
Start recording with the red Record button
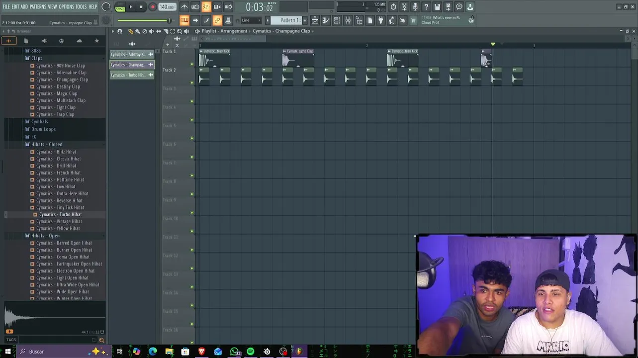pyautogui.click(x=153, y=7)
